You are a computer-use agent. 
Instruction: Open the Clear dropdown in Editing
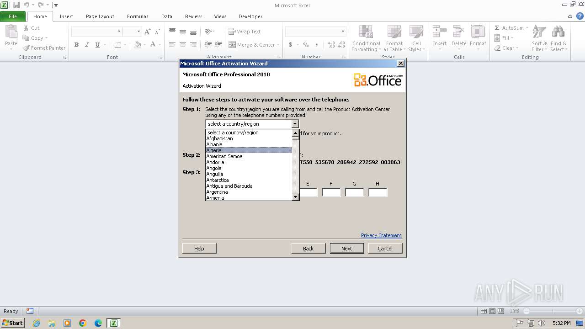click(506, 48)
